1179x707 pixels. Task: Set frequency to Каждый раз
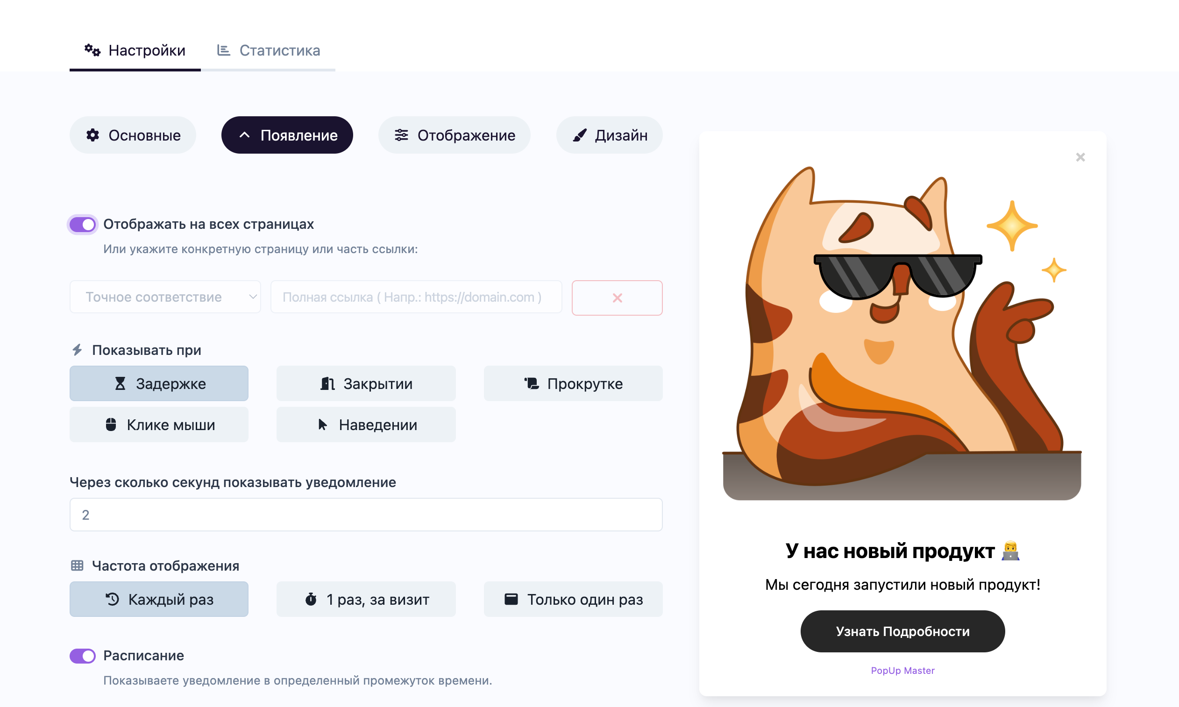tap(159, 599)
